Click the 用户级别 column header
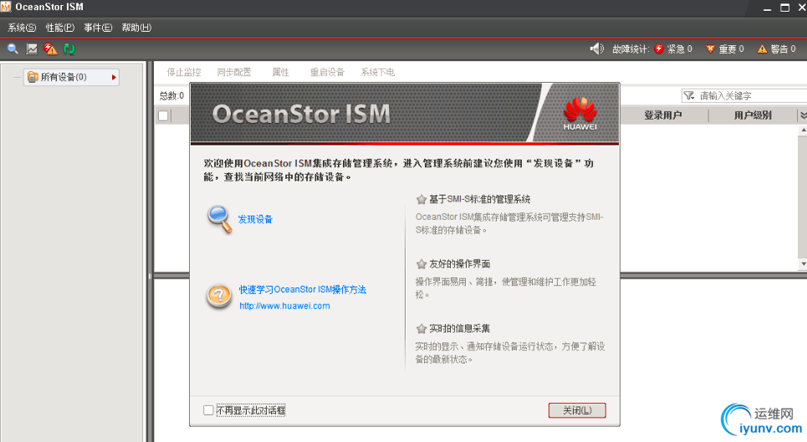 pyautogui.click(x=753, y=115)
